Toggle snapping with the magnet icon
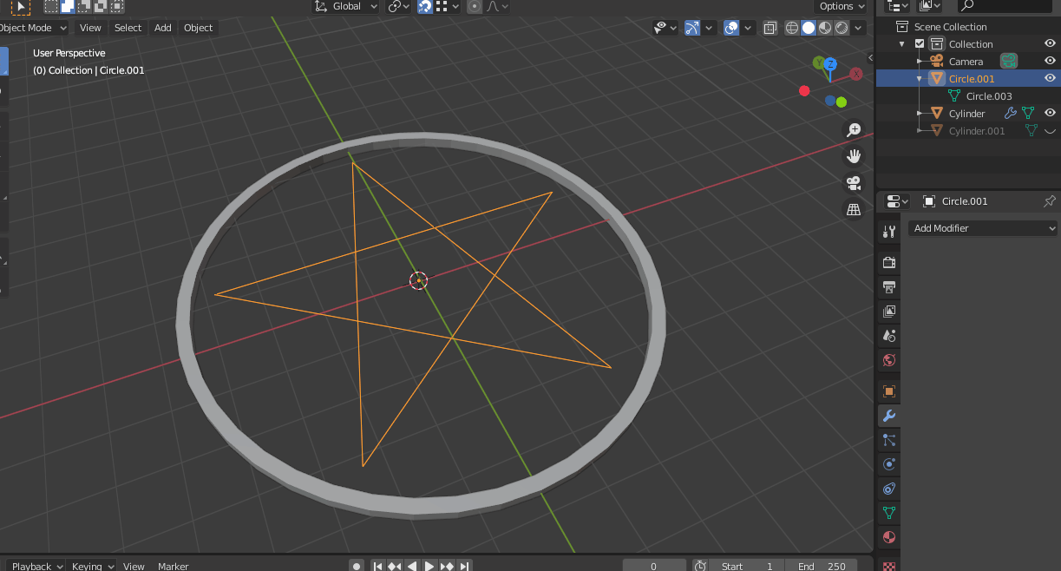 point(424,6)
